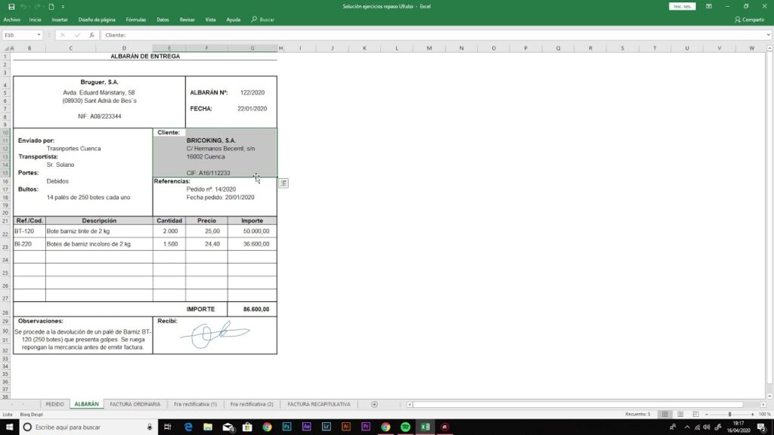Select row 21 header
Image resolution: width=774 pixels, height=435 pixels.
5,221
